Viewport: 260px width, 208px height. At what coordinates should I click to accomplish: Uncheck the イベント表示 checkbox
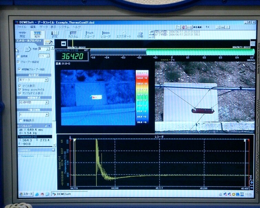pos(19,85)
